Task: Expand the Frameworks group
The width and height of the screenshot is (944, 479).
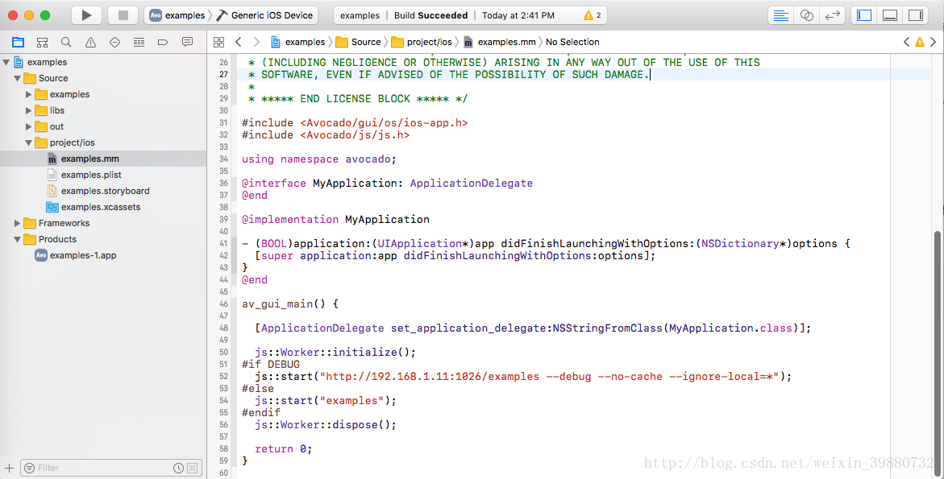Action: [17, 223]
